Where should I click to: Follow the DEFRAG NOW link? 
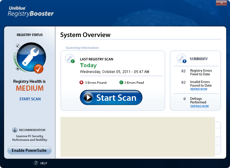pos(199,106)
